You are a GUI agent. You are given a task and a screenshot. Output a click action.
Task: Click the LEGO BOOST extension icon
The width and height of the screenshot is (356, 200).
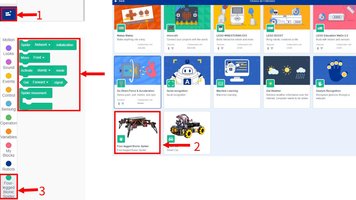[270, 28]
